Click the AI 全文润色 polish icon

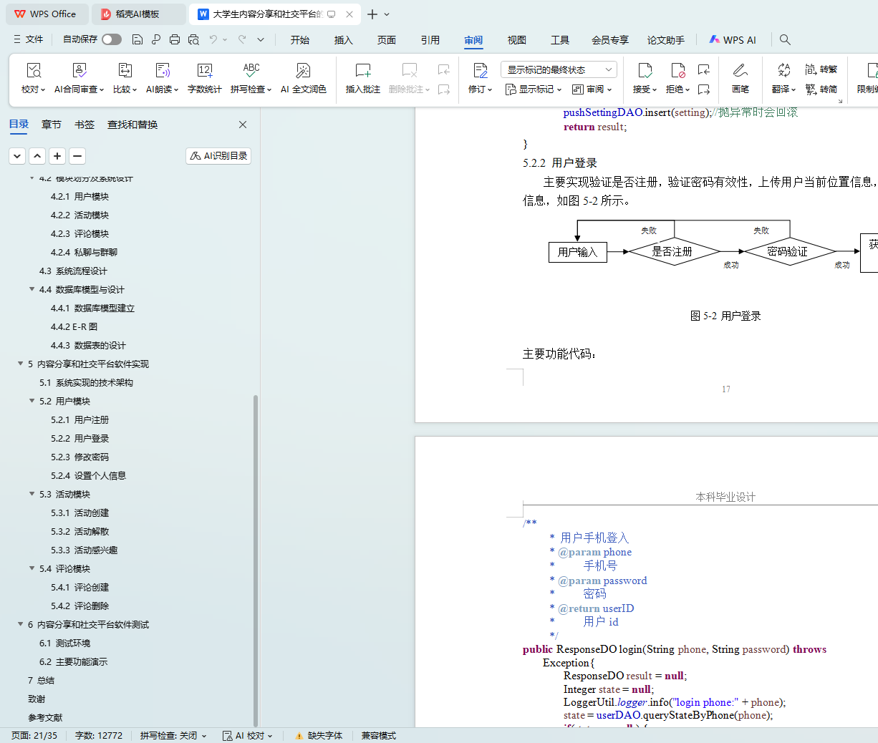[x=303, y=71]
